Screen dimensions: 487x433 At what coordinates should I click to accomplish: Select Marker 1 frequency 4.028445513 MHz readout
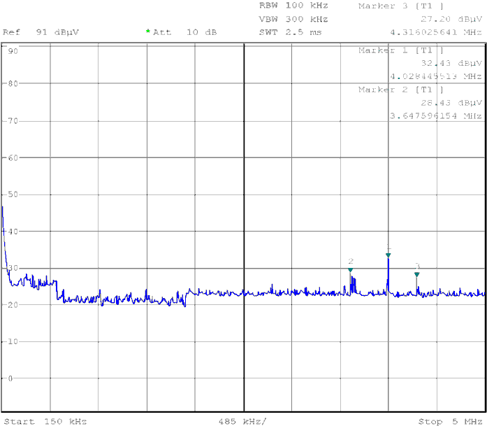435,76
